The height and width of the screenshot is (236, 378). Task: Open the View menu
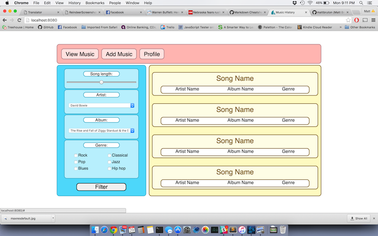click(x=60, y=3)
